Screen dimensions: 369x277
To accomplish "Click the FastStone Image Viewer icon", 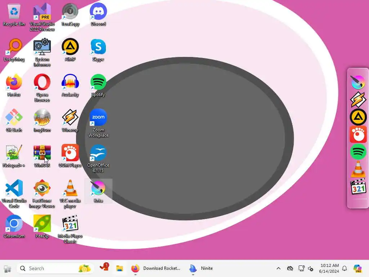I will click(x=42, y=194).
